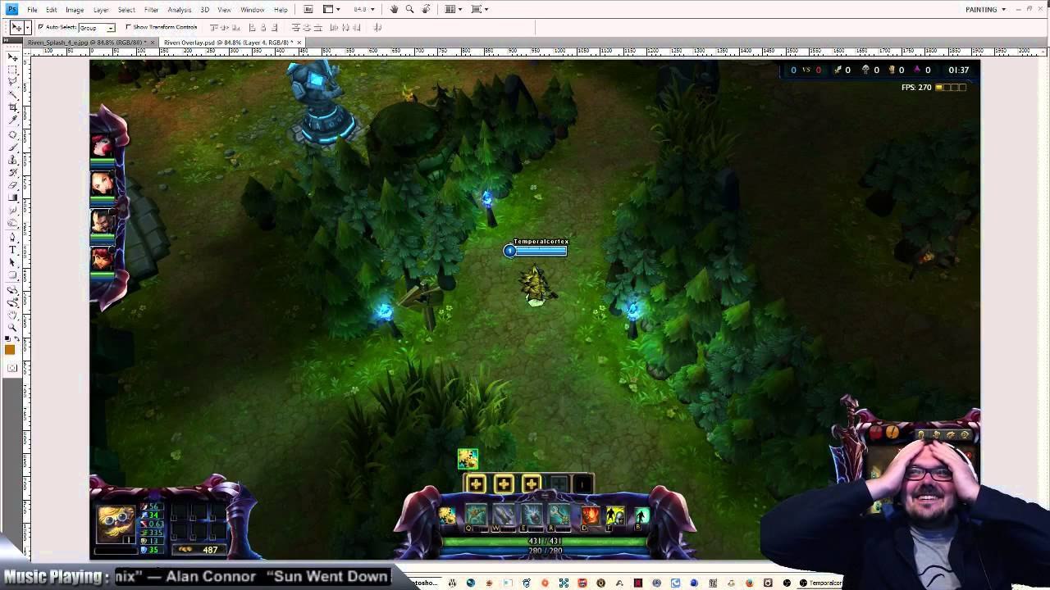
Task: Select the Hand tool in the toolbox
Action: 12,315
